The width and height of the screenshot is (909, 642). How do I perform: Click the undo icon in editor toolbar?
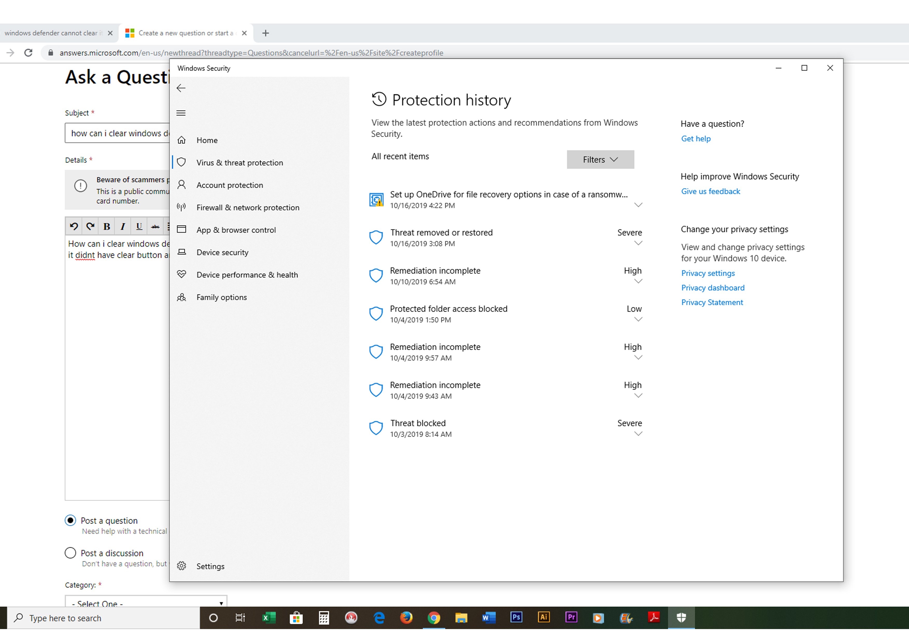74,226
